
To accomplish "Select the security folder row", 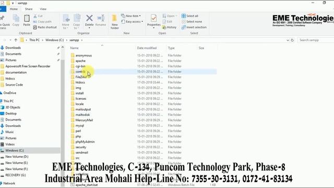I will point(144,147).
